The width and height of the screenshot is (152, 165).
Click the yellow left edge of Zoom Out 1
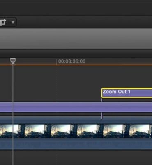pyautogui.click(x=102, y=93)
